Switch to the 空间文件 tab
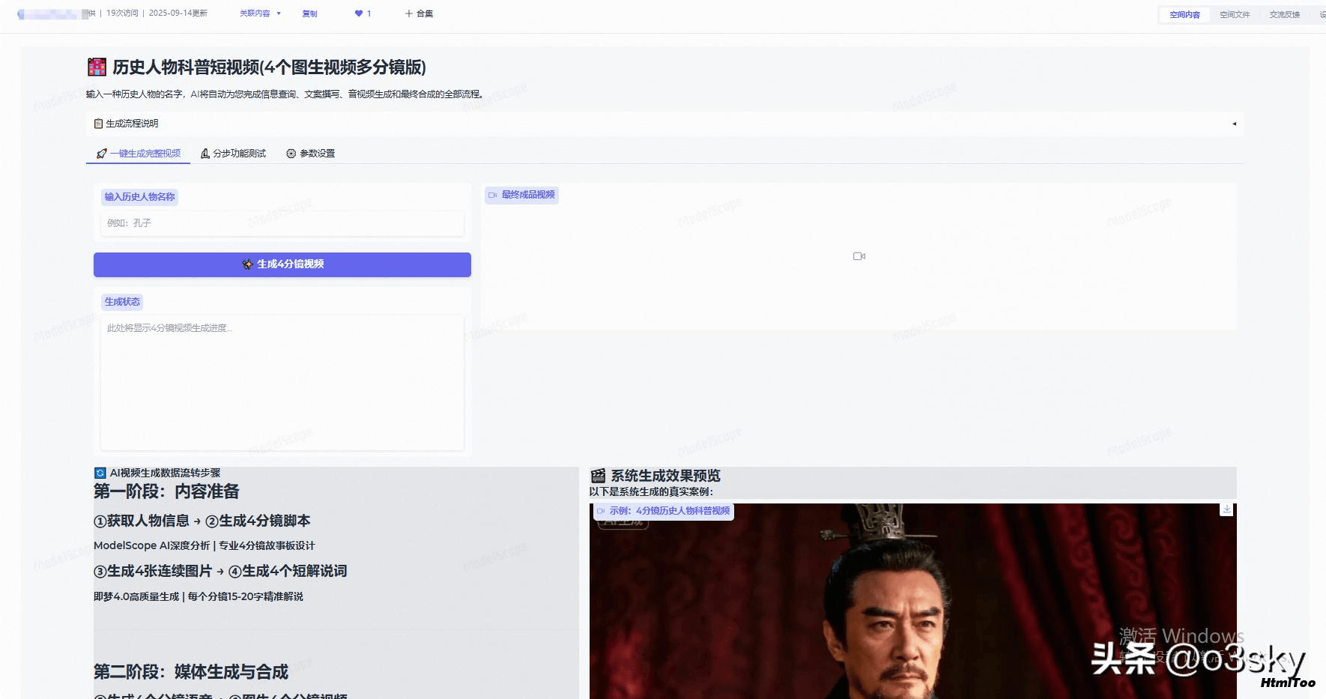1326x699 pixels. 1235,14
